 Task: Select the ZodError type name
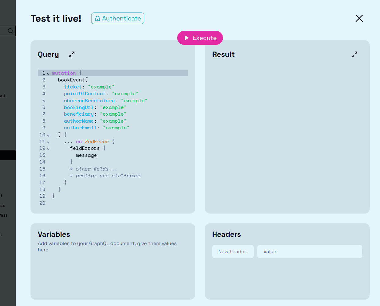pos(96,142)
